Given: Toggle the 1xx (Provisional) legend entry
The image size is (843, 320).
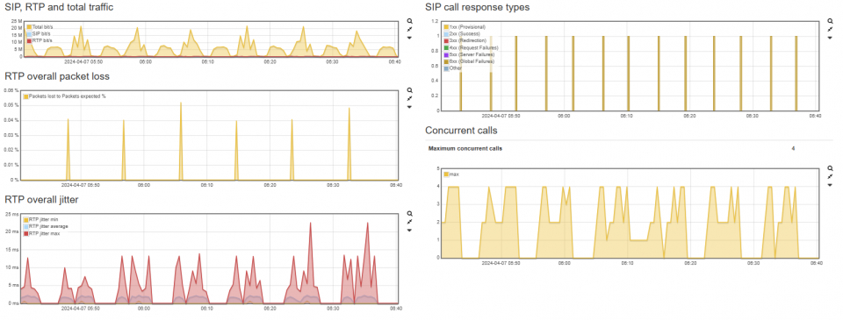Looking at the screenshot, I should click(465, 27).
